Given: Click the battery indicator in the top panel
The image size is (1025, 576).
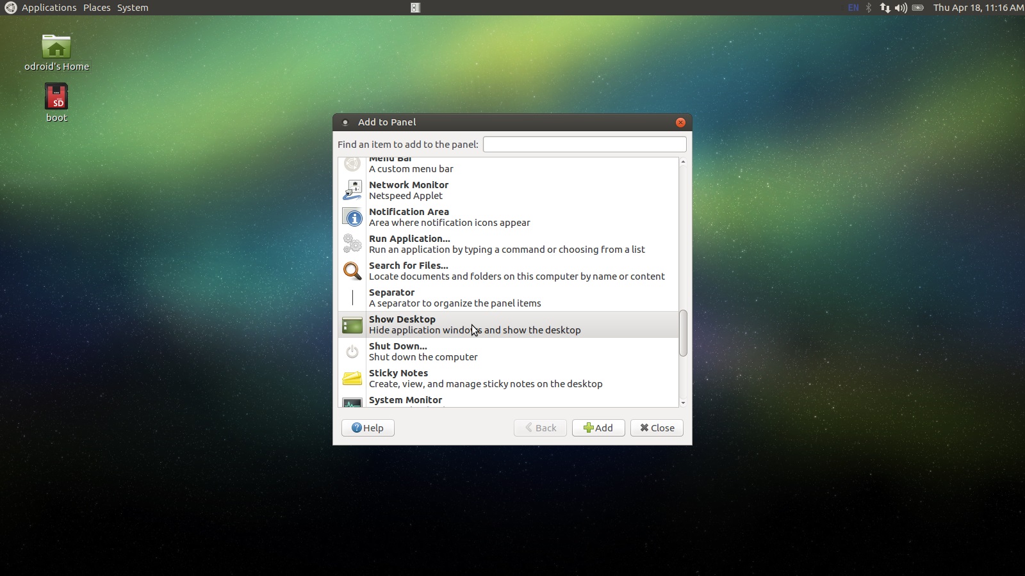Looking at the screenshot, I should (x=917, y=8).
